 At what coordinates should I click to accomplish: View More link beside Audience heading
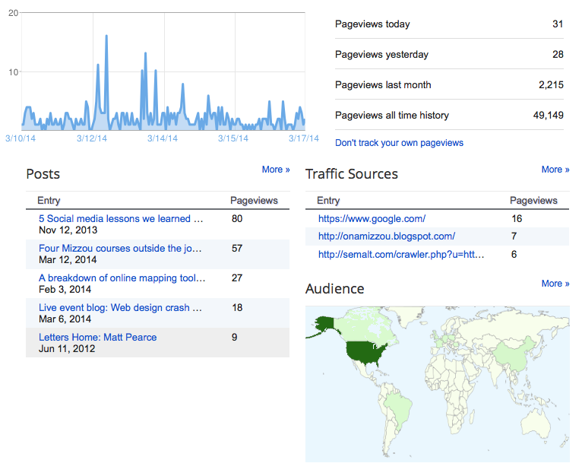pyautogui.click(x=555, y=284)
